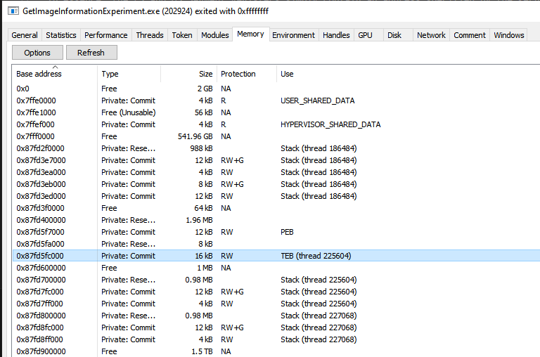Select the Threads tab
Viewport: 540px width, 357px height.
pyautogui.click(x=149, y=35)
